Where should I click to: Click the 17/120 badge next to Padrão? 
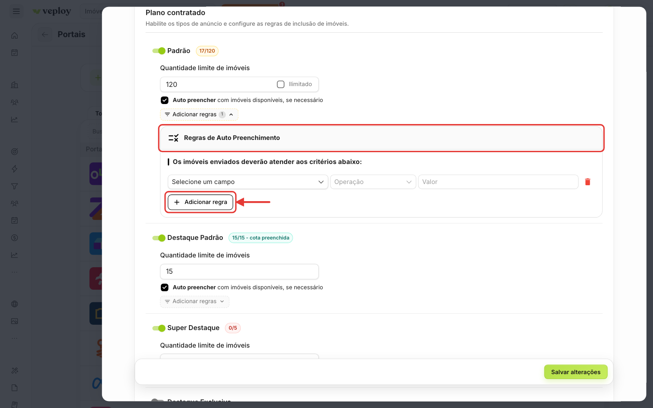207,51
